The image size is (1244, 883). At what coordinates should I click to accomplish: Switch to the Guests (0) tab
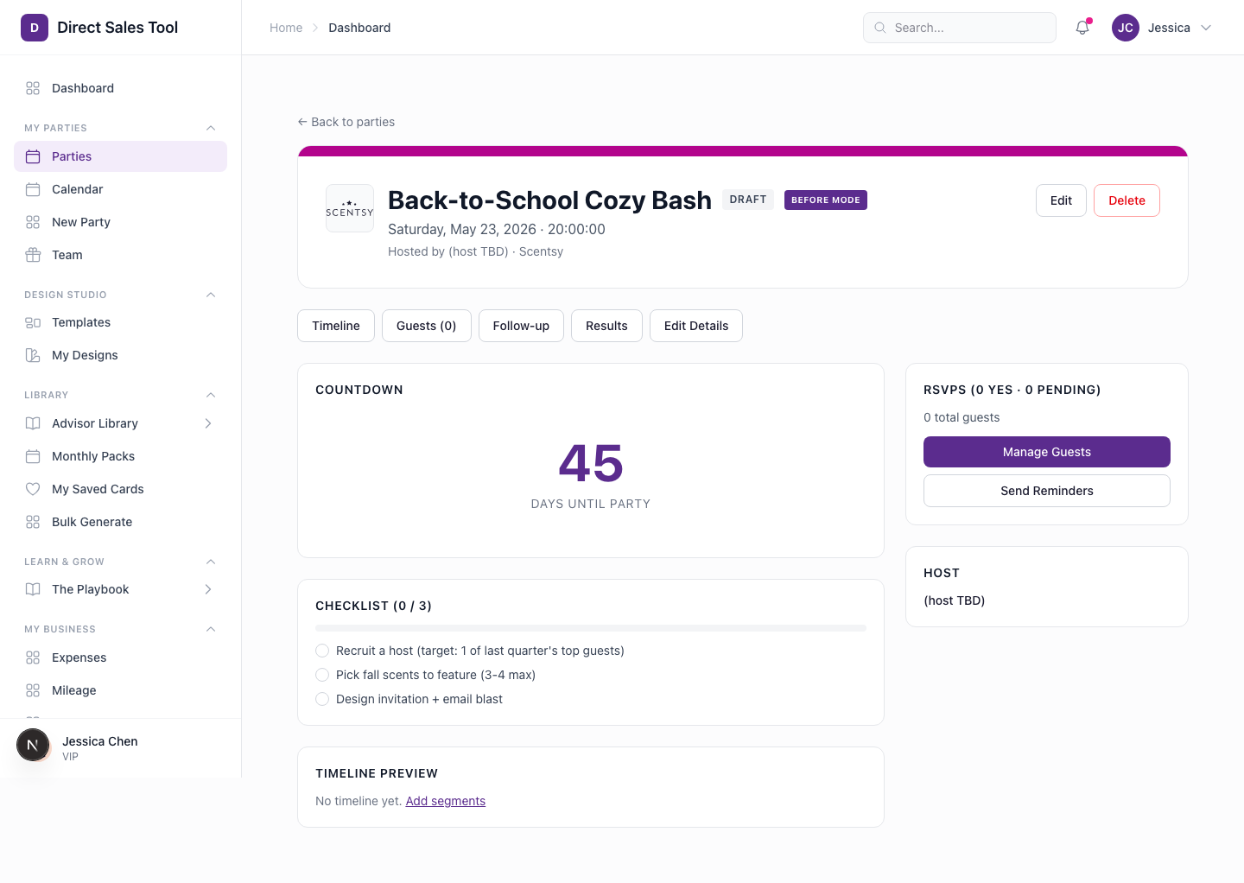point(426,326)
